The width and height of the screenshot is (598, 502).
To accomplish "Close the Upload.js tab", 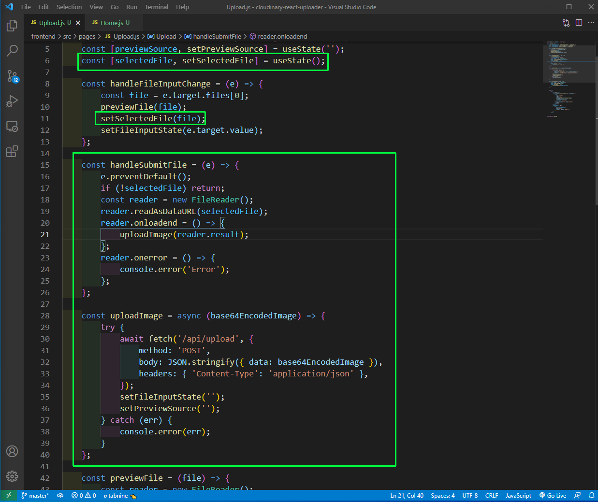I will (78, 23).
